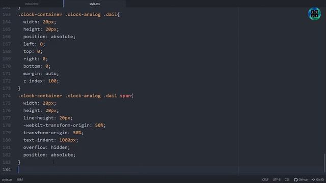Click 'z-index: 100;' declaration
This screenshot has width=326, height=183.
41,81
